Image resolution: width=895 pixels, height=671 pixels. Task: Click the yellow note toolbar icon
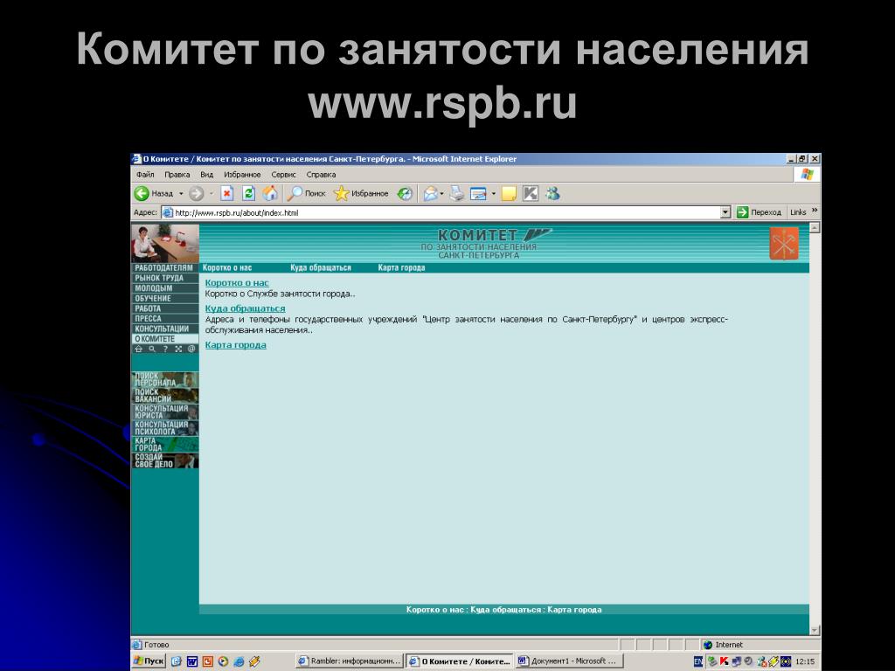coord(509,194)
